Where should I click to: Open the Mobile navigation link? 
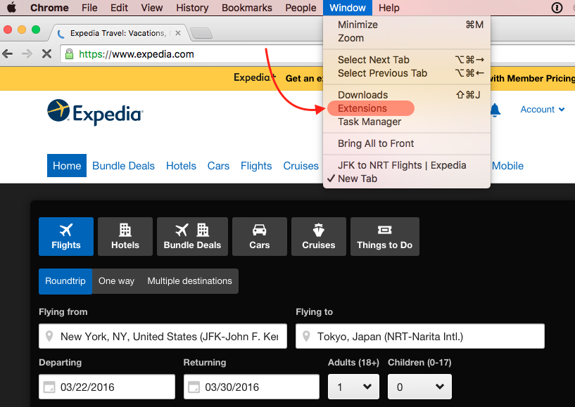507,166
